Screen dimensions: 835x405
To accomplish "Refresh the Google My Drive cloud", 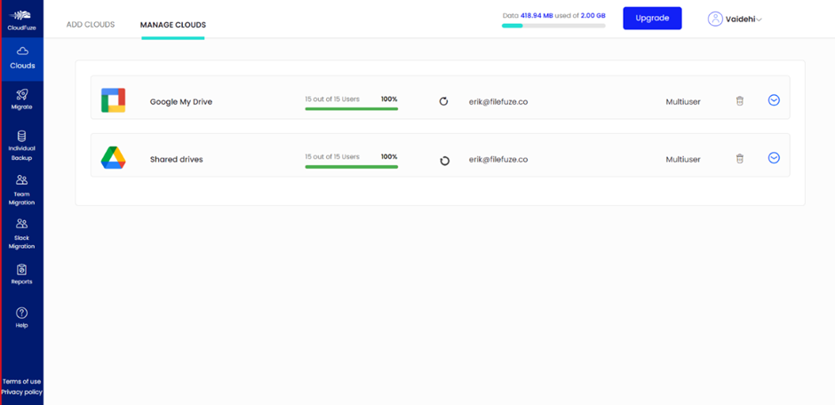I will click(444, 101).
